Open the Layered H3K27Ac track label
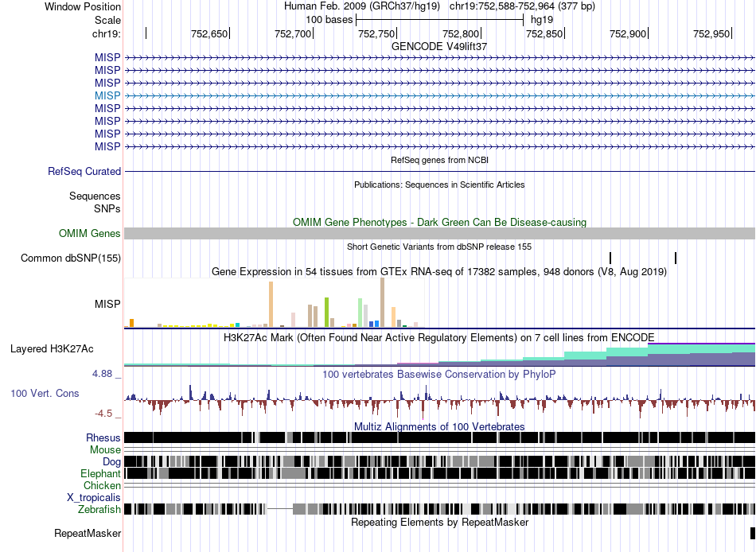The width and height of the screenshot is (756, 552). click(52, 348)
